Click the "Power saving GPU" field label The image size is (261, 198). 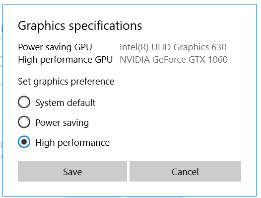(55, 47)
